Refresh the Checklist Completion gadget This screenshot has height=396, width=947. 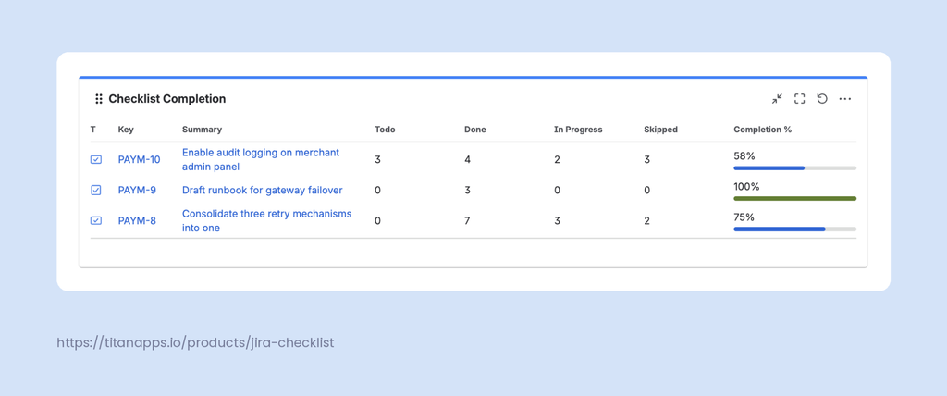[822, 99]
